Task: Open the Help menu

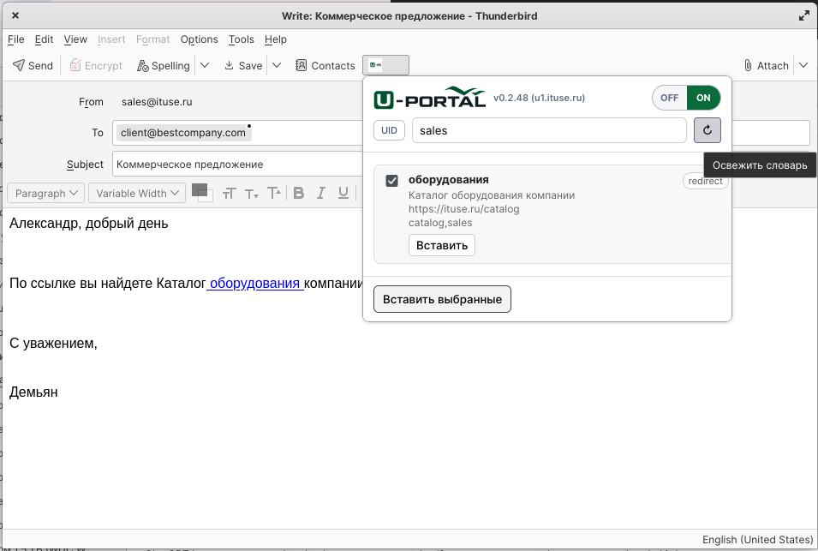Action: point(276,39)
